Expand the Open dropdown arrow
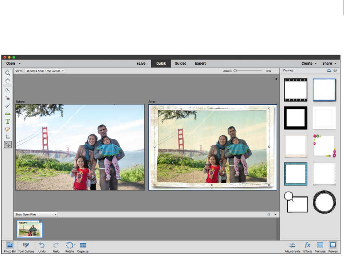Viewport: 344px width, 257px height. tap(20, 63)
